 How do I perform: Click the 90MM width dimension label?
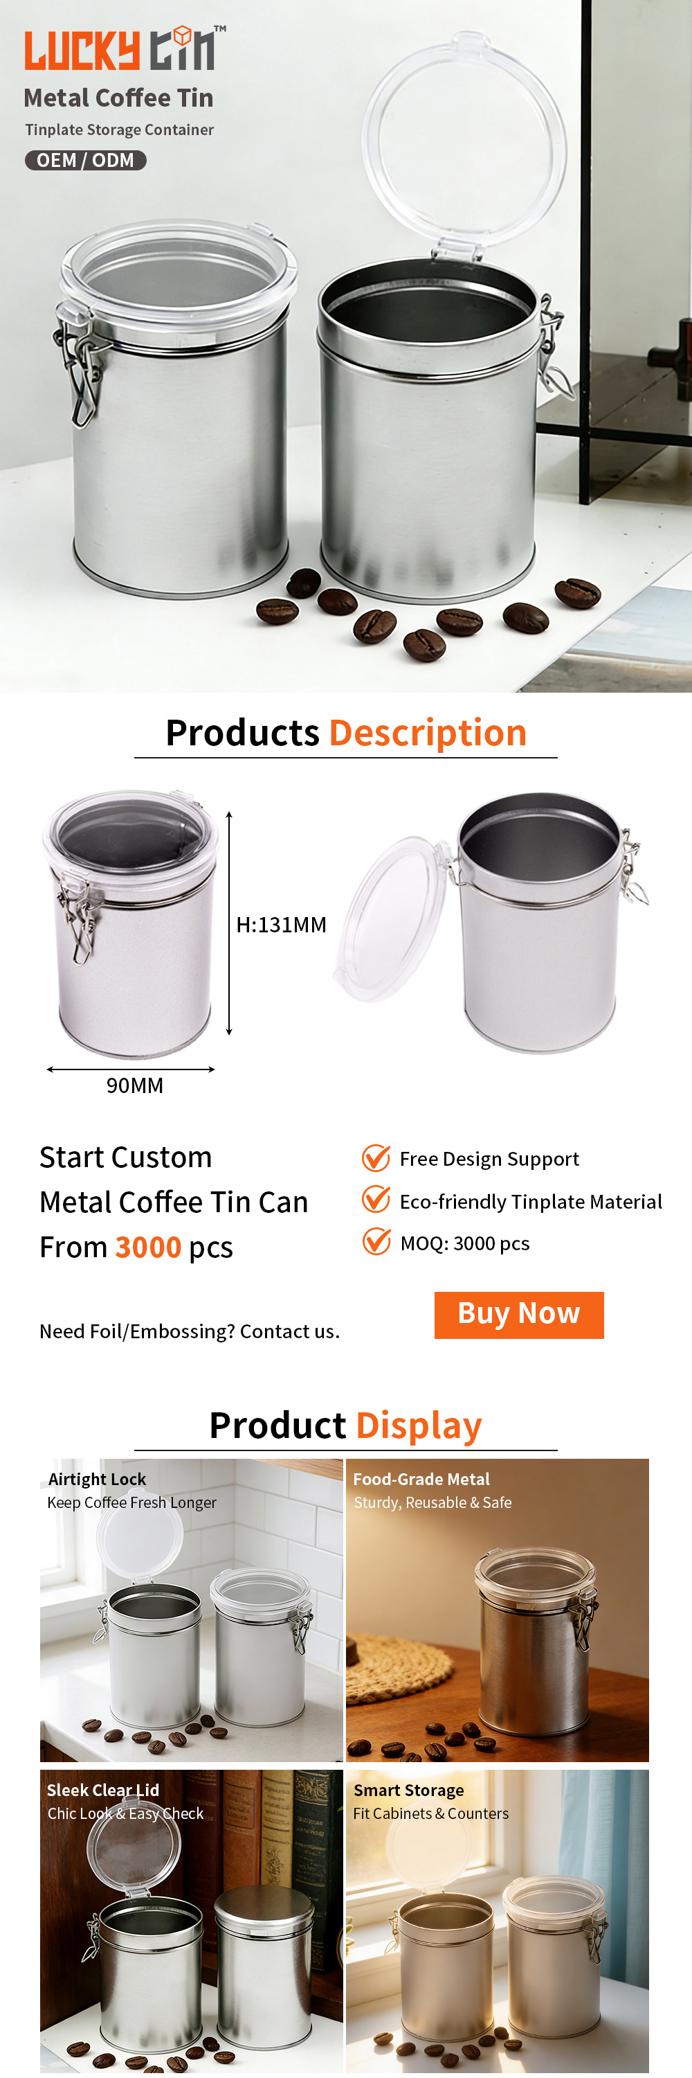(134, 1085)
